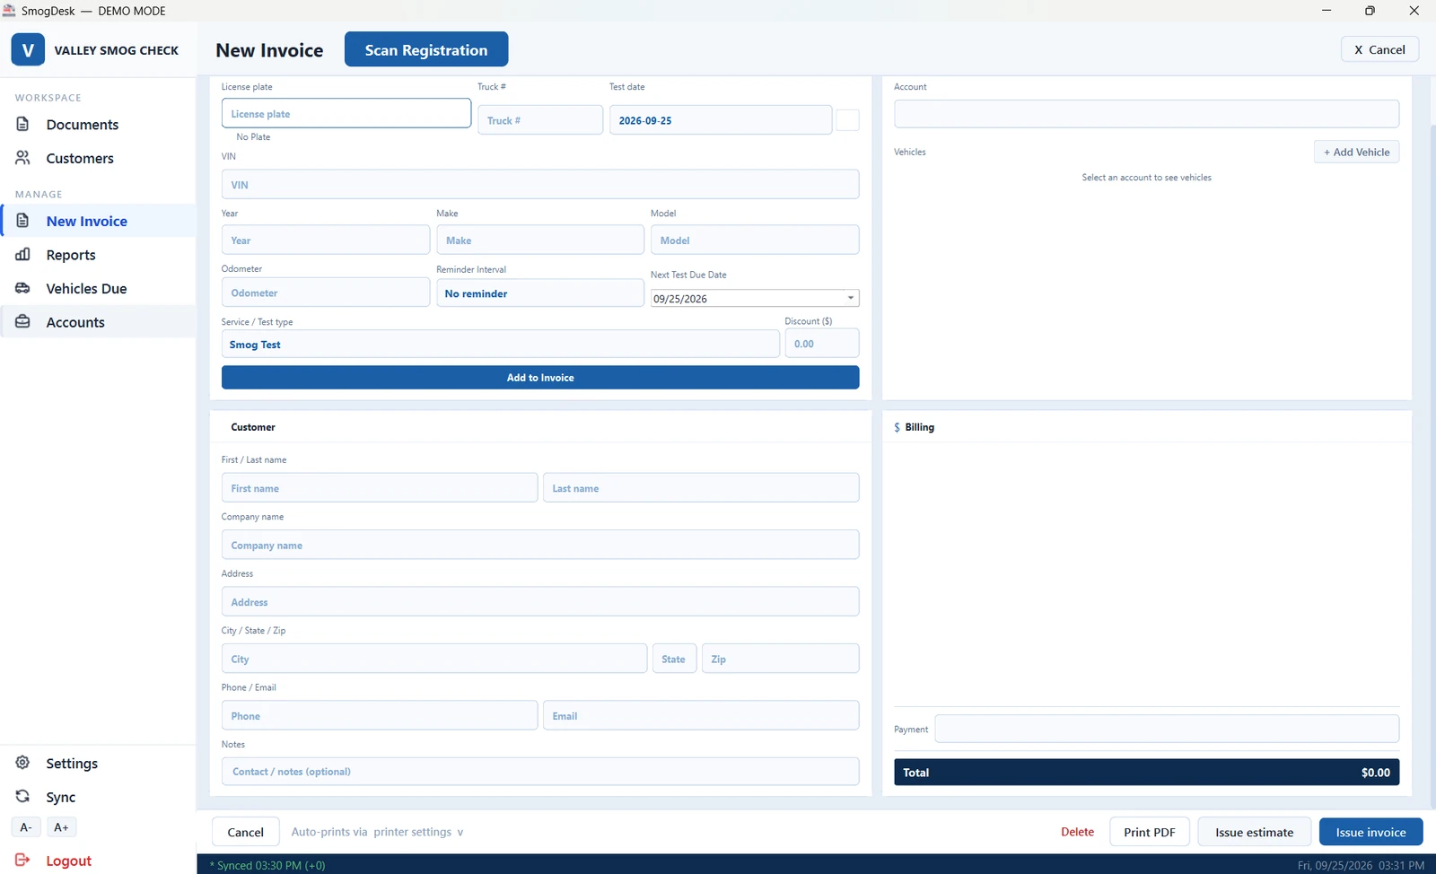1436x874 pixels.
Task: Click the Discount ($) field
Action: [x=821, y=344]
